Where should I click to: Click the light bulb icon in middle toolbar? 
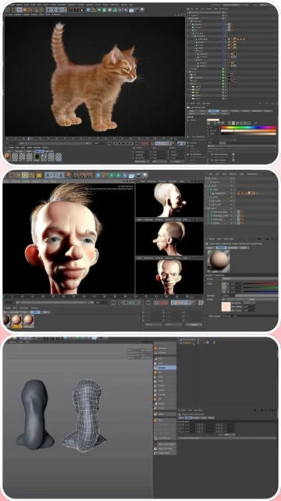click(x=145, y=175)
